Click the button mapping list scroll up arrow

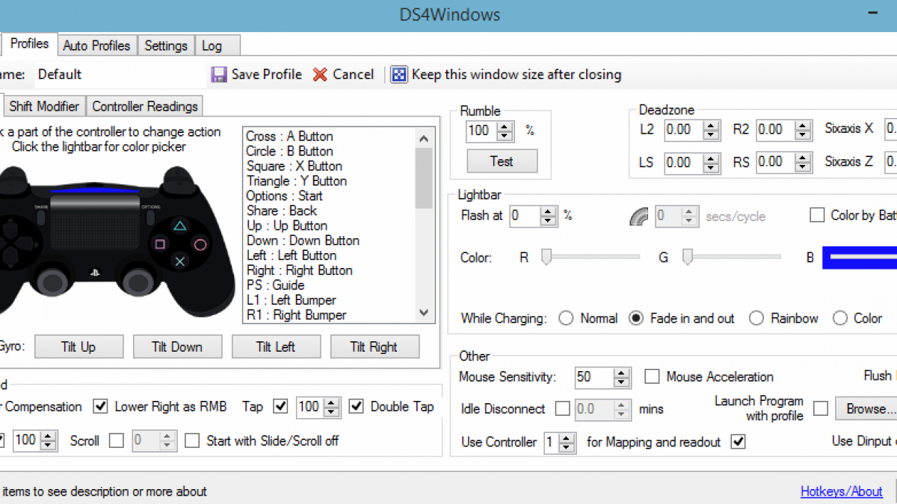click(424, 138)
